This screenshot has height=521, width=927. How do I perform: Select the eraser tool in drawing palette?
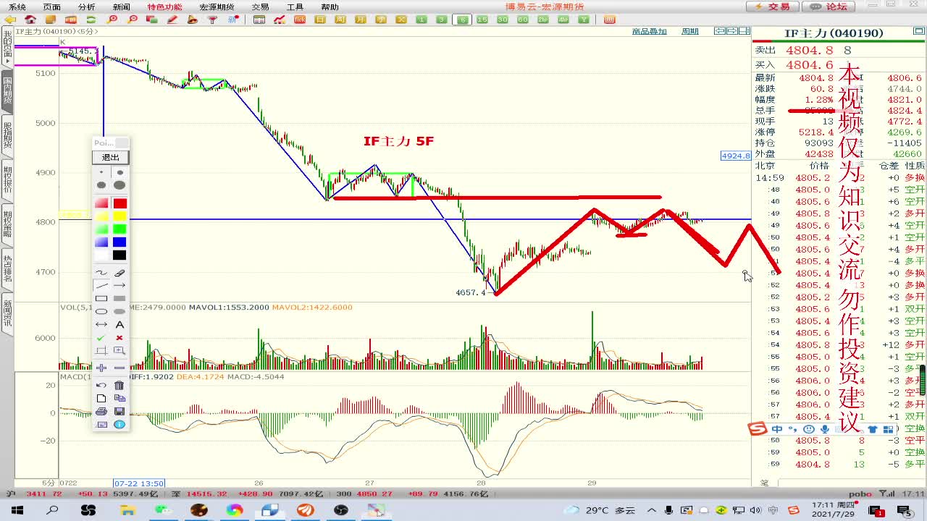click(x=119, y=274)
